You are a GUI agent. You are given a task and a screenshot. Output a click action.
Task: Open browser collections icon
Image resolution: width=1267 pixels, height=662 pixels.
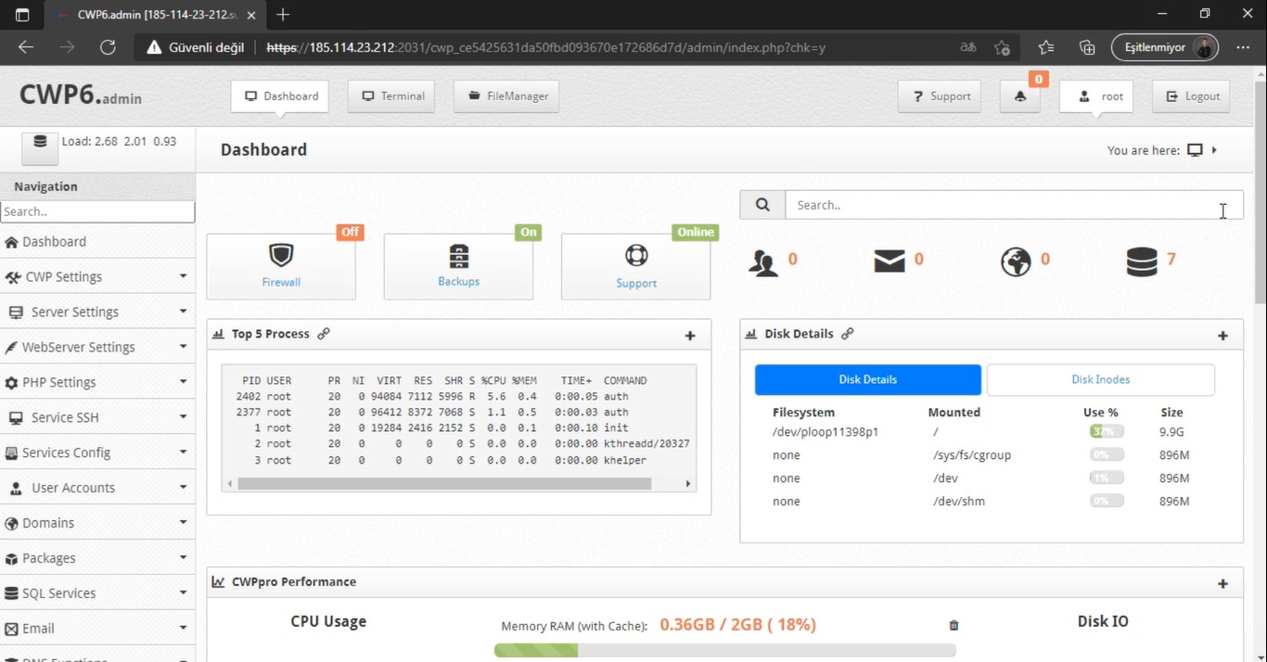click(1088, 47)
